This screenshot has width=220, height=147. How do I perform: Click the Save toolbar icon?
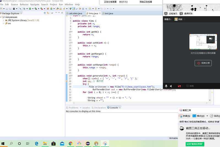[x=7, y=9]
